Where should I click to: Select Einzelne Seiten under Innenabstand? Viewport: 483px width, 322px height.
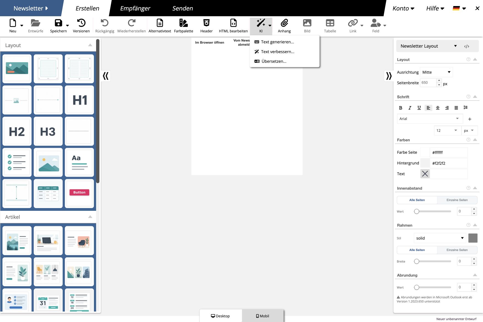[x=457, y=200]
